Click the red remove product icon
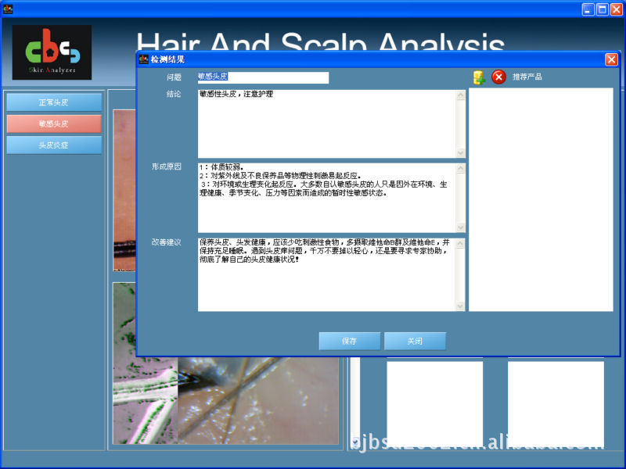This screenshot has width=626, height=469. point(498,77)
